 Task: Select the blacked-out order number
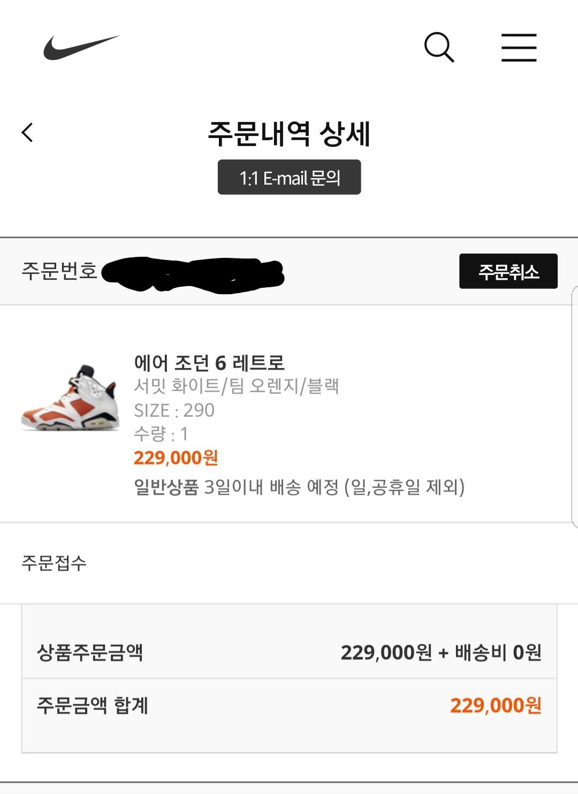pos(193,275)
